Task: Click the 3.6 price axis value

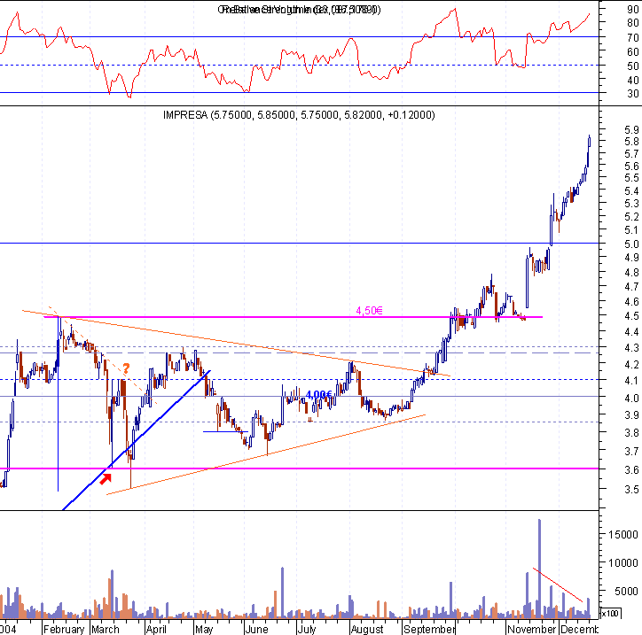Action: tap(631, 470)
